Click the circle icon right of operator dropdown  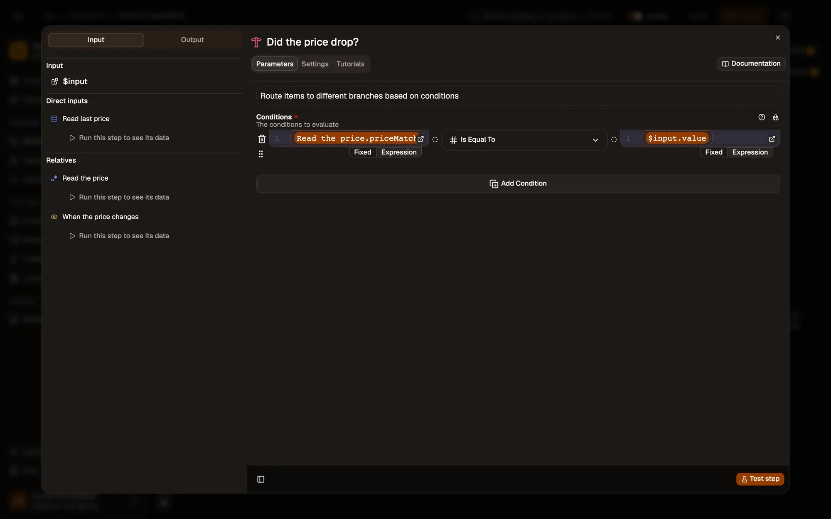614,140
